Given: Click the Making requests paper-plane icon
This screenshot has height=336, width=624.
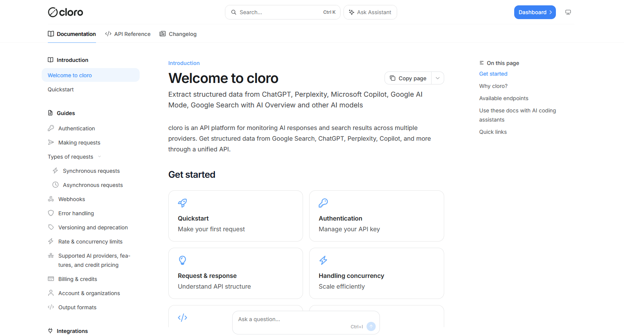Looking at the screenshot, I should (x=51, y=142).
